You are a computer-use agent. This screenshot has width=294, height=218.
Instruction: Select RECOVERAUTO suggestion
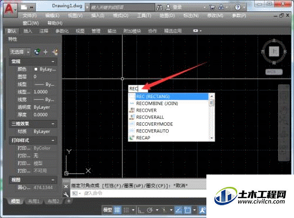coord(169,131)
